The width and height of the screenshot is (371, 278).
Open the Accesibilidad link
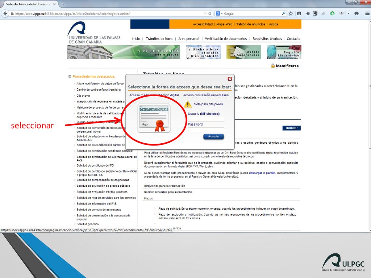(x=203, y=24)
